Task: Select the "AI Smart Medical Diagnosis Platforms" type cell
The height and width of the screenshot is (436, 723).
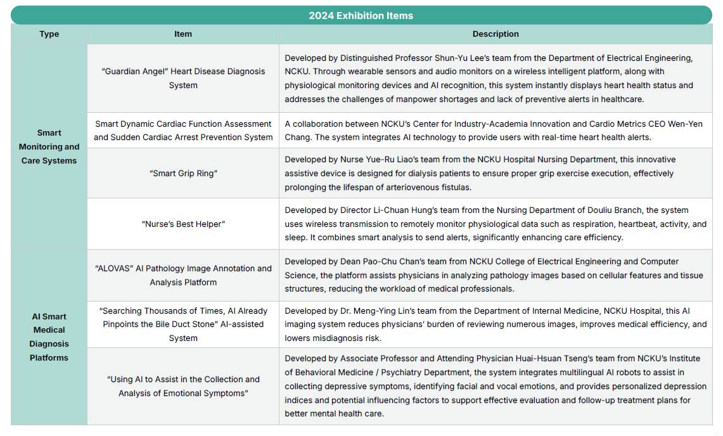Action: tap(49, 337)
